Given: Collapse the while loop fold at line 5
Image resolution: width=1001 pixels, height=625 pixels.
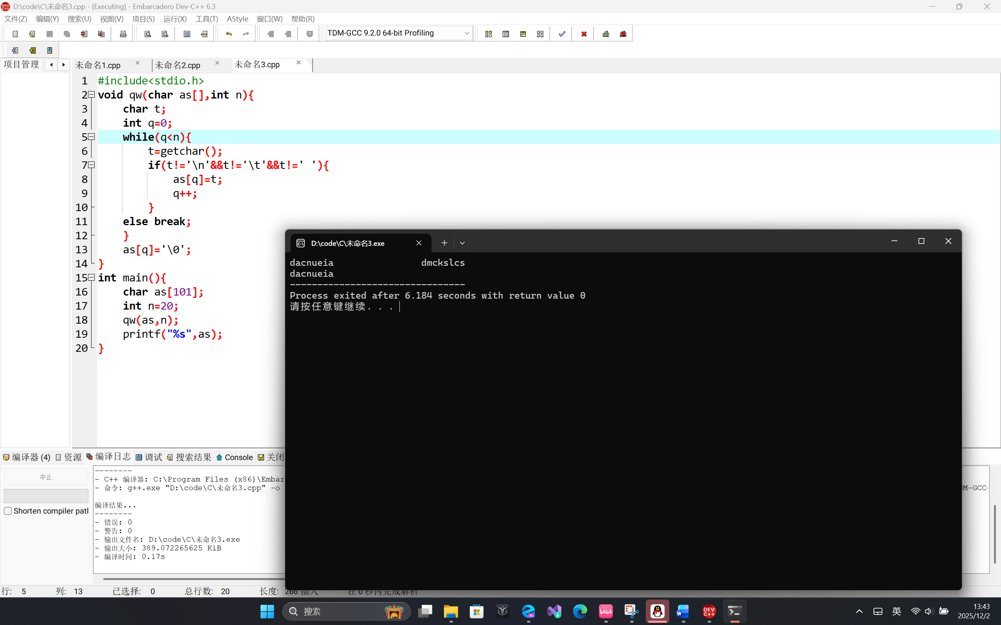Looking at the screenshot, I should (x=92, y=137).
